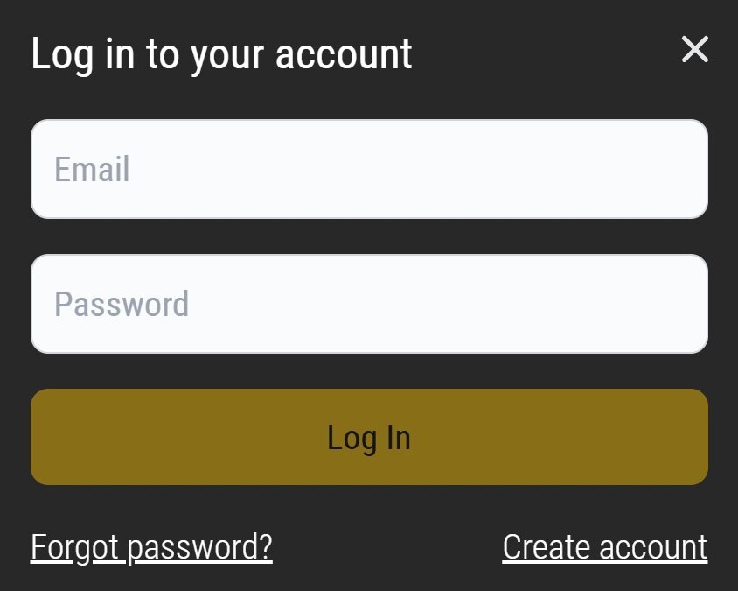
Task: Start password recovery via Forgot password?
Action: pos(151,547)
